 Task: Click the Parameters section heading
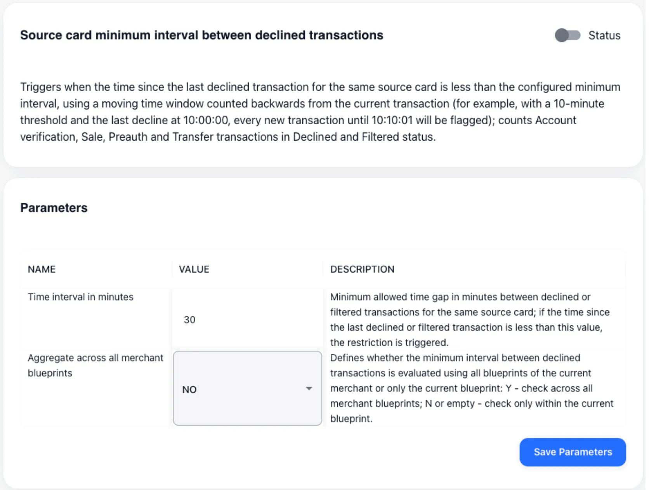pyautogui.click(x=54, y=208)
